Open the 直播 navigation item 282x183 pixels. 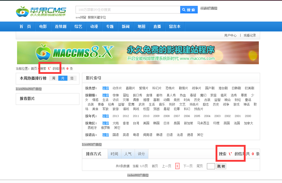click(157, 27)
